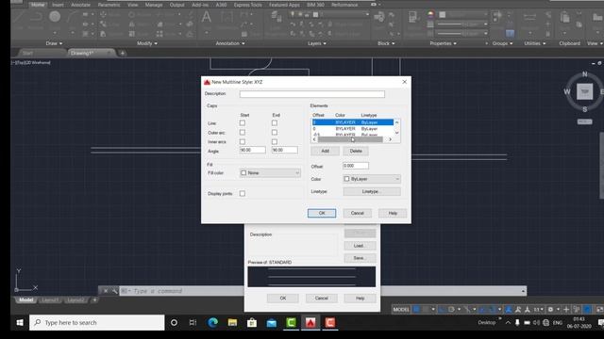Open Task View from the taskbar
Viewport: 604px width, 339px height.
coord(193,322)
